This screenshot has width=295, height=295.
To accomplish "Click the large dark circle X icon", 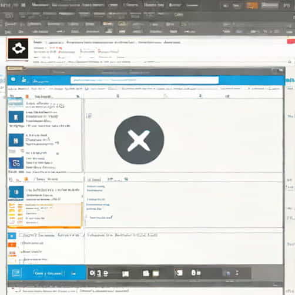I will (139, 140).
